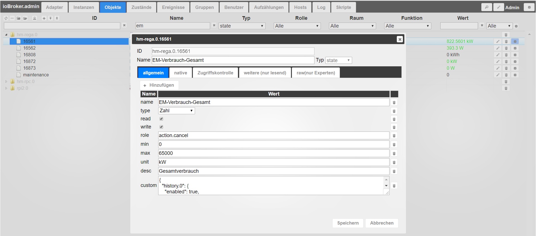Image resolution: width=536 pixels, height=236 pixels.
Task: Open the Zugriffskontrolle dialog tab
Action: 215,73
